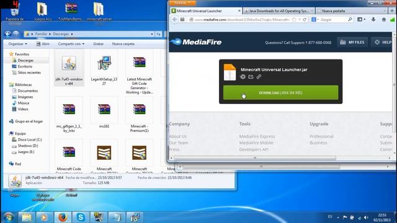Reload the MediaFire page in Firefox

click(x=305, y=19)
